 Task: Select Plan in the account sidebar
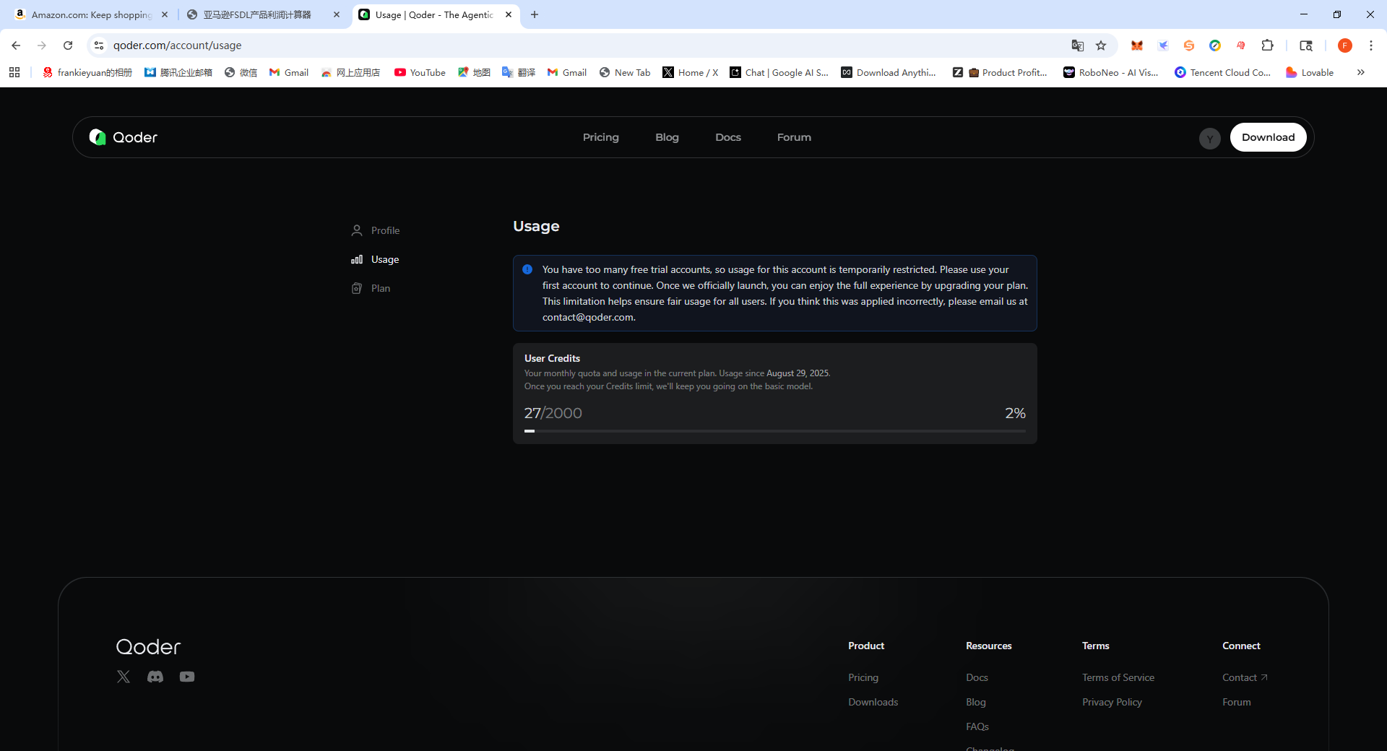(x=371, y=288)
